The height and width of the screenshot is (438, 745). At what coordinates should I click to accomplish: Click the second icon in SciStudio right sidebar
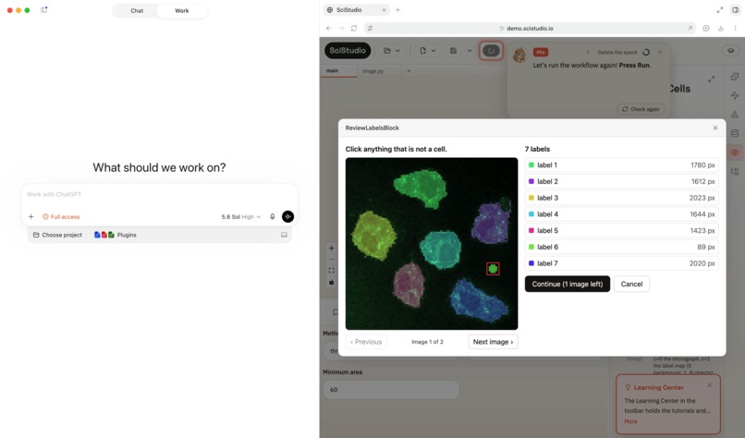735,95
